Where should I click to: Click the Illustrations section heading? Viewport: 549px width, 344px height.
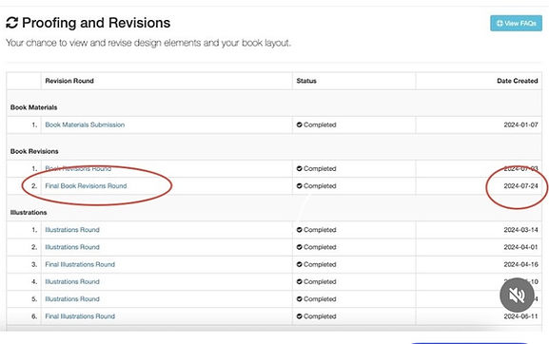point(29,213)
